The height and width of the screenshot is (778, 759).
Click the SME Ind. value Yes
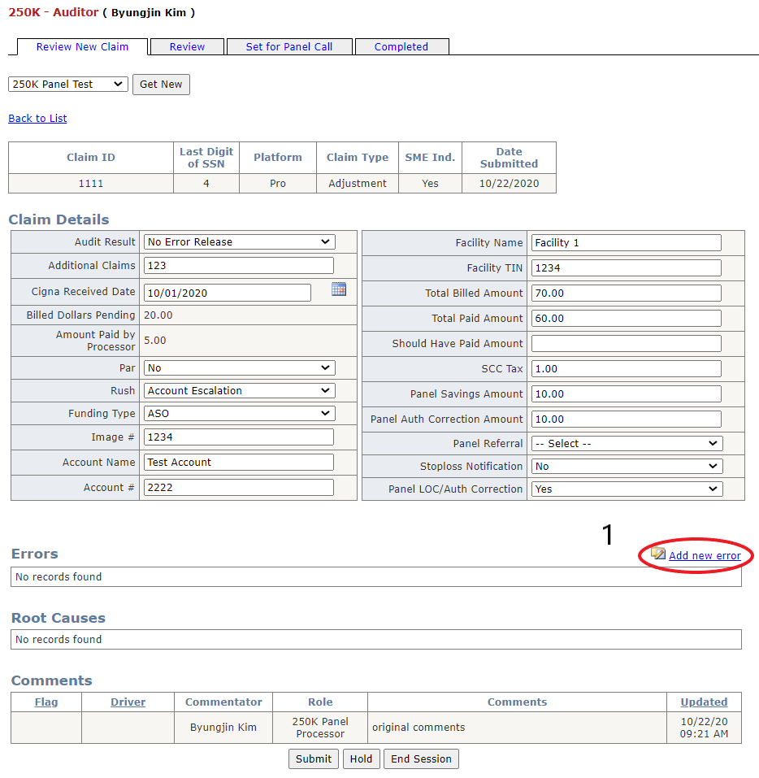(430, 184)
